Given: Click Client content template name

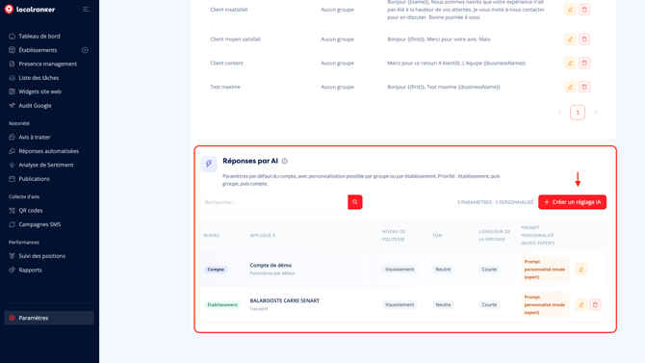Looking at the screenshot, I should (226, 63).
